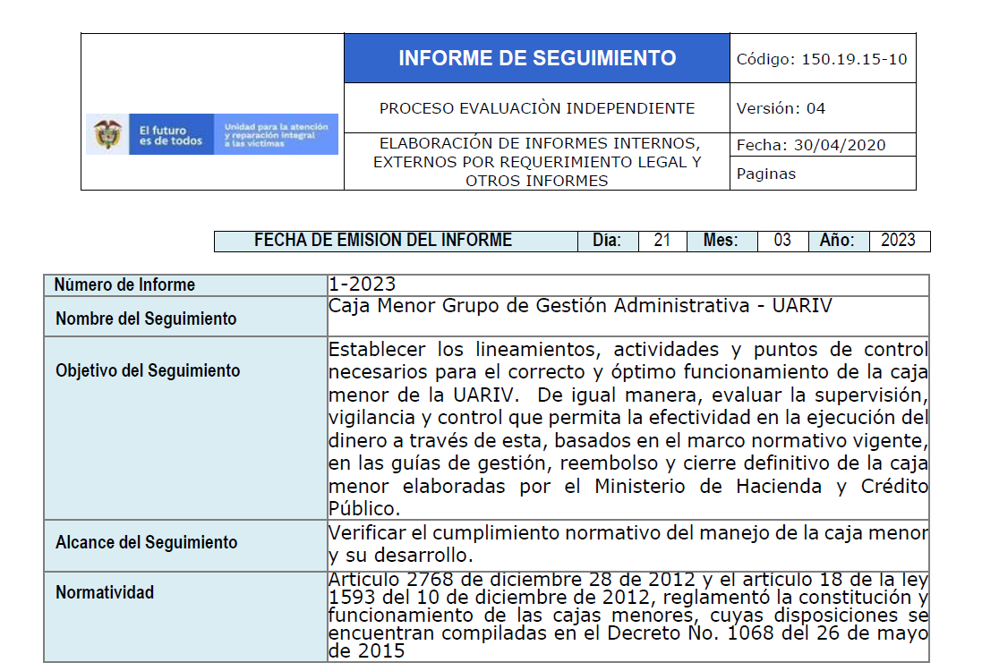The width and height of the screenshot is (982, 671).
Task: Click the Año value '2023' field
Action: 898,241
